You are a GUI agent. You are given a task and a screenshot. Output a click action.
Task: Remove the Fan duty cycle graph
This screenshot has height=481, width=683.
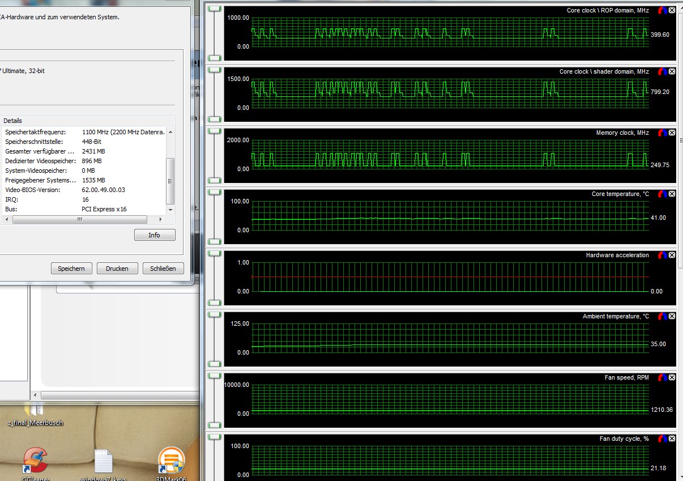(x=672, y=439)
